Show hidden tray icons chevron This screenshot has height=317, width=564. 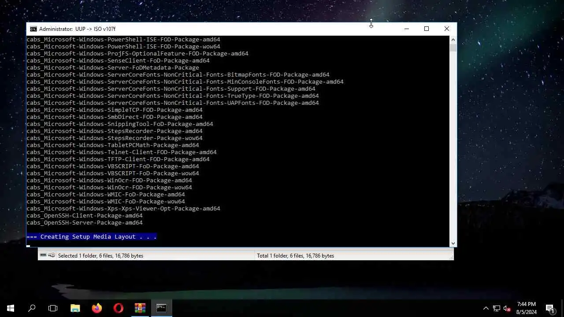pos(486,308)
